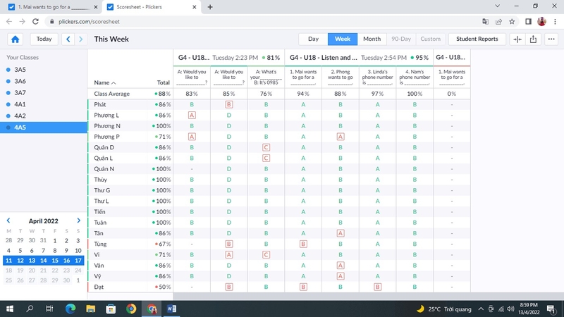
Task: Click question header "A: What's your"
Action: [266, 77]
